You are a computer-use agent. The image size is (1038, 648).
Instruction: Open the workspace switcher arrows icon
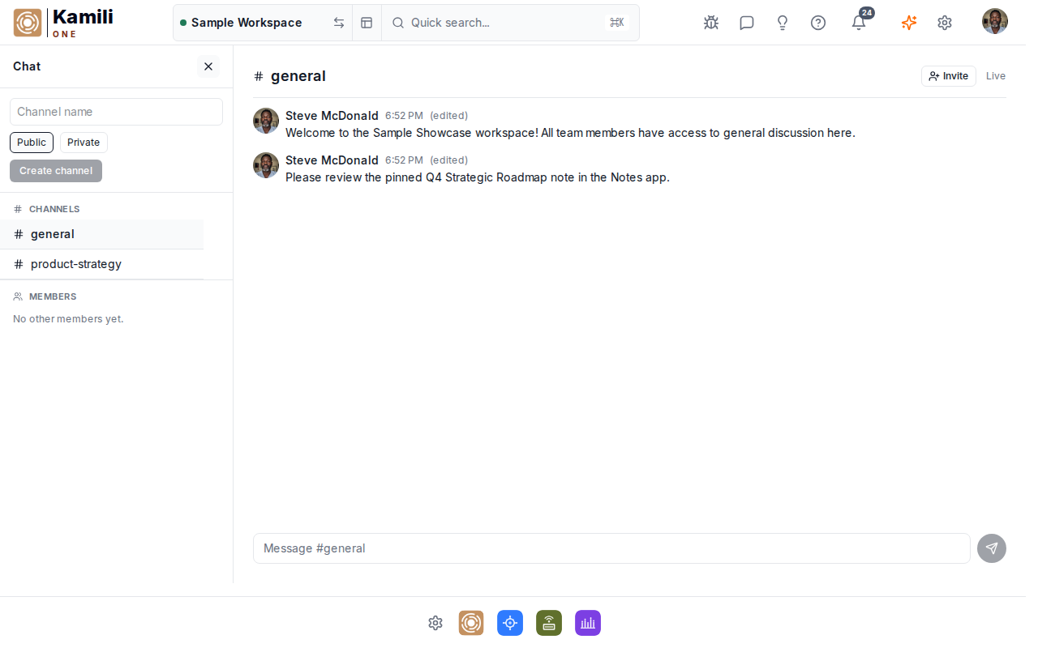click(339, 23)
